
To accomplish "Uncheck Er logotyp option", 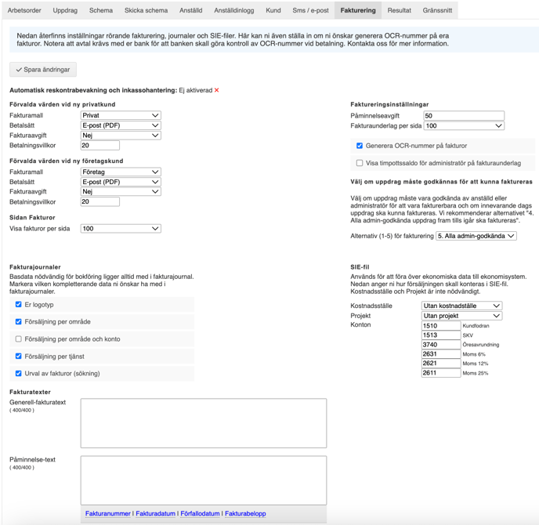I will [x=19, y=305].
